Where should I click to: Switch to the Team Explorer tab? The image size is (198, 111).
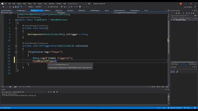pyautogui.click(x=193, y=64)
